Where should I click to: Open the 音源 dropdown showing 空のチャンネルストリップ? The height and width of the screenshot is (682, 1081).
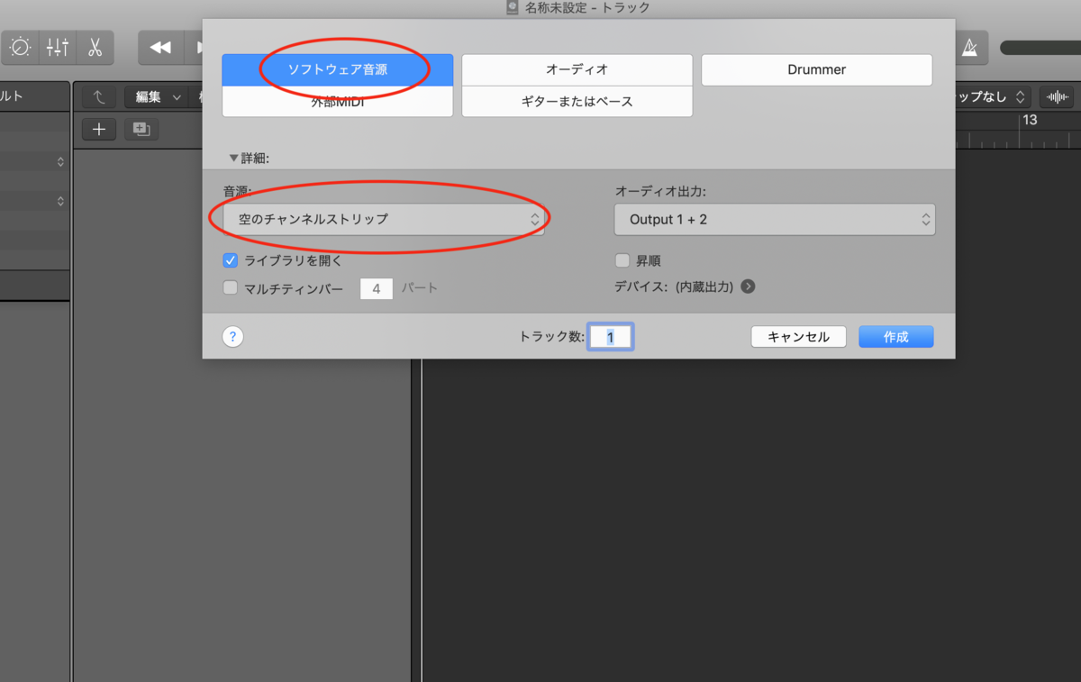(384, 219)
